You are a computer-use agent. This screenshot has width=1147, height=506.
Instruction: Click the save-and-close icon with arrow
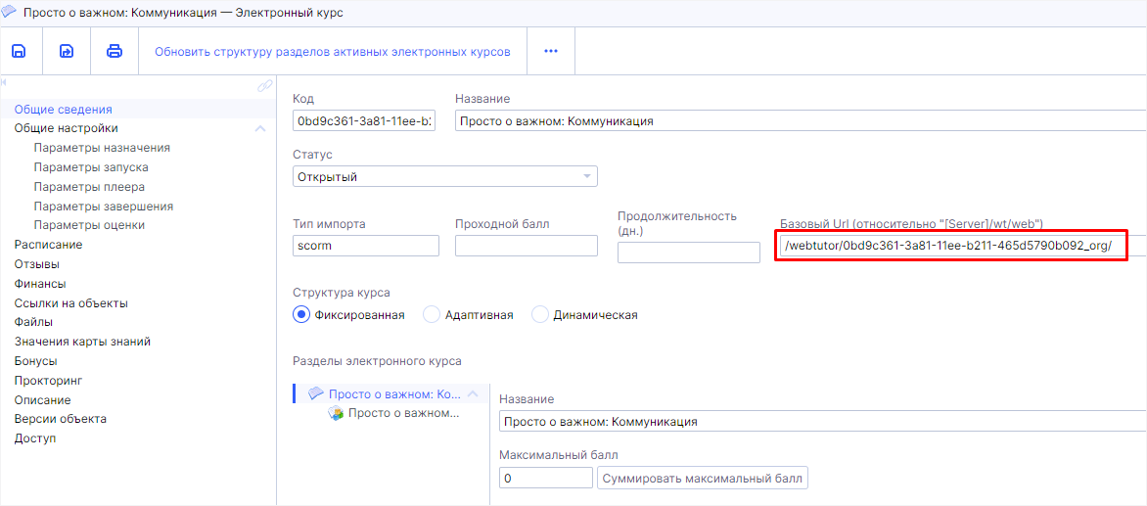tap(67, 51)
